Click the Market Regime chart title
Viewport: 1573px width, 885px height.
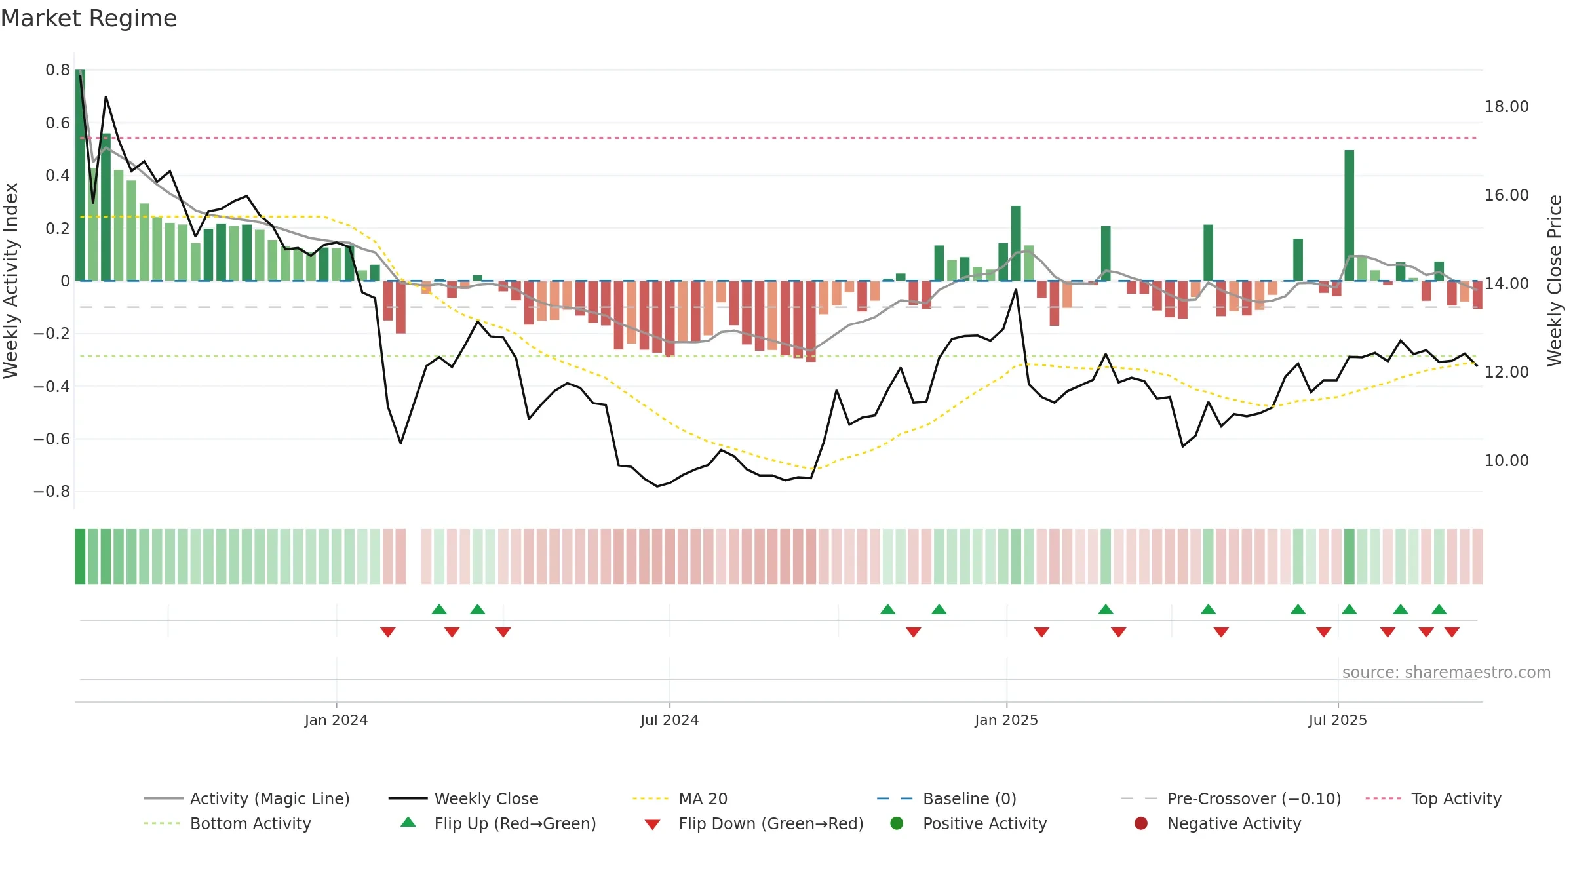click(x=88, y=18)
